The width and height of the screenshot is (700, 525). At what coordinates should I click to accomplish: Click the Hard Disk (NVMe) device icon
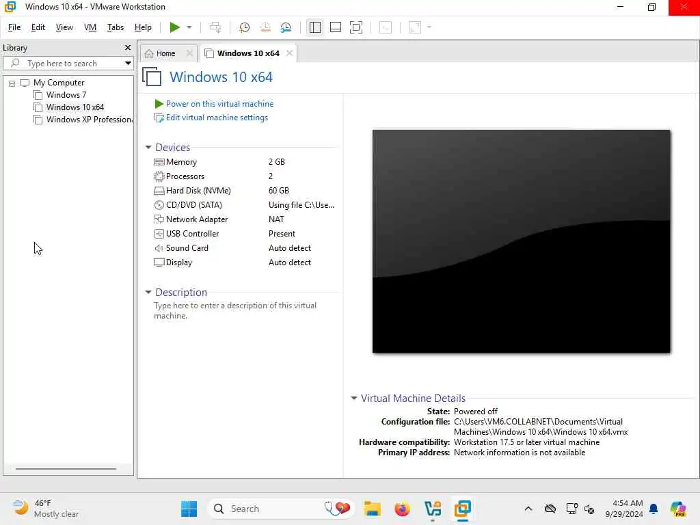point(159,191)
